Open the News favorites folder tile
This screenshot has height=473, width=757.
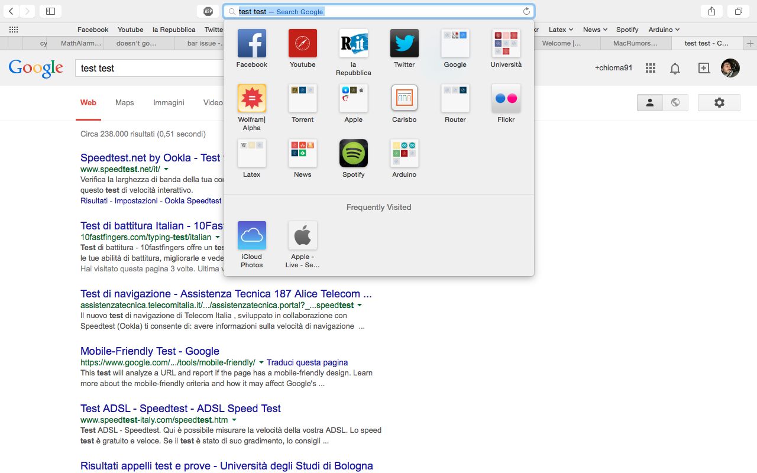pos(303,153)
